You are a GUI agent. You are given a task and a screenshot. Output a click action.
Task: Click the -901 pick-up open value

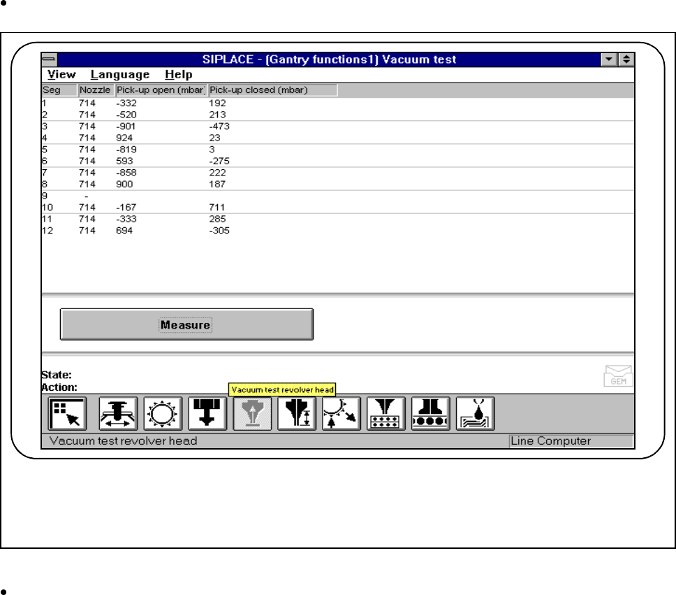(126, 127)
